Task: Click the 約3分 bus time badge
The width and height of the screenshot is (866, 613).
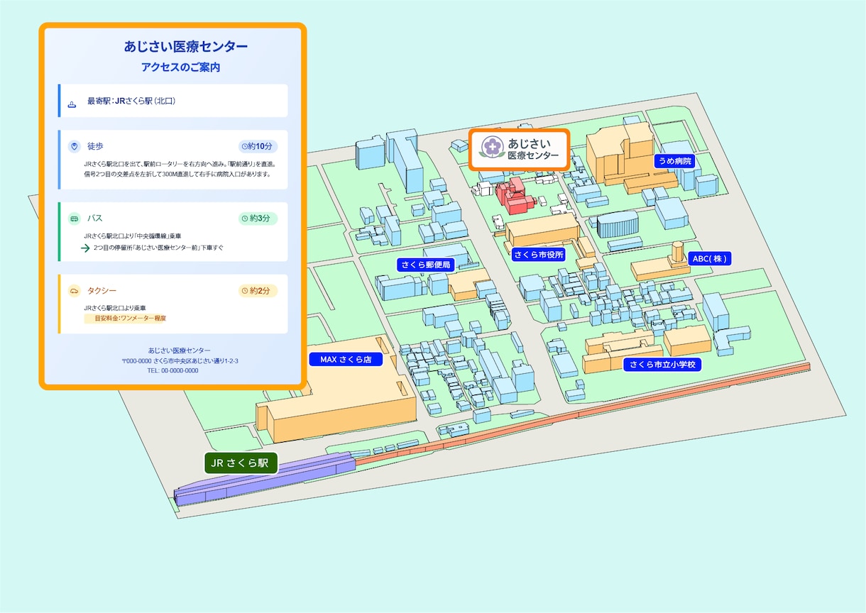Action: [258, 219]
